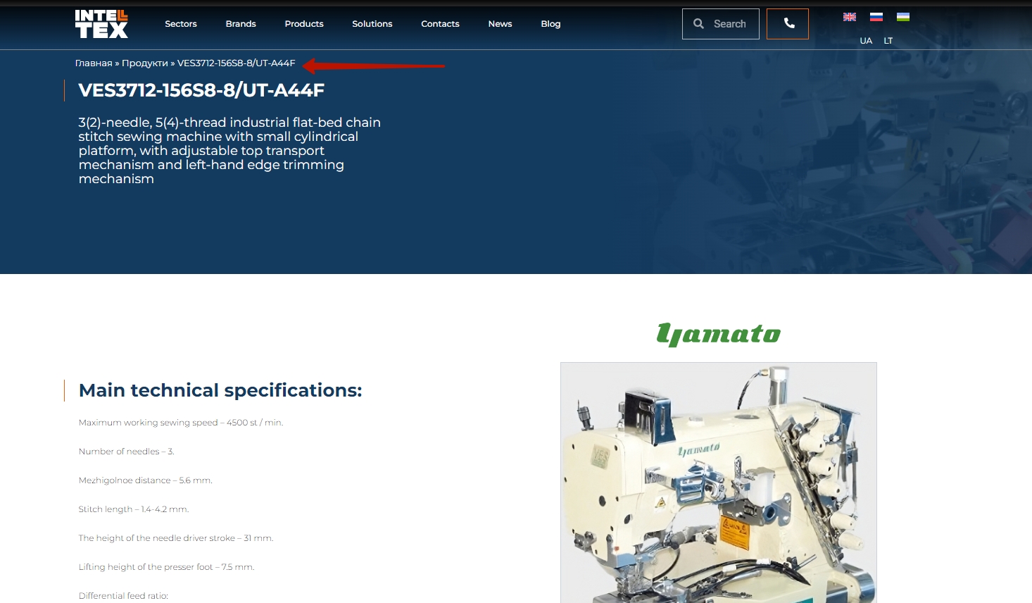Open the Solutions menu
Image resolution: width=1032 pixels, height=603 pixels.
pos(372,24)
